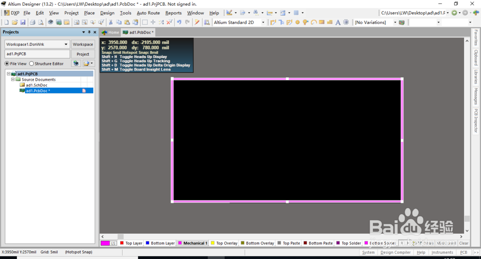Viewport: 481px width, 259px height.
Task: Click the PCB panel button in status bar
Action: pos(464,252)
